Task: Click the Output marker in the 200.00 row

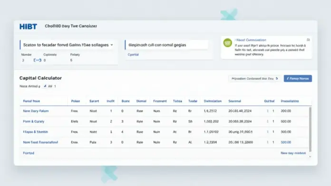Action: coord(268,111)
